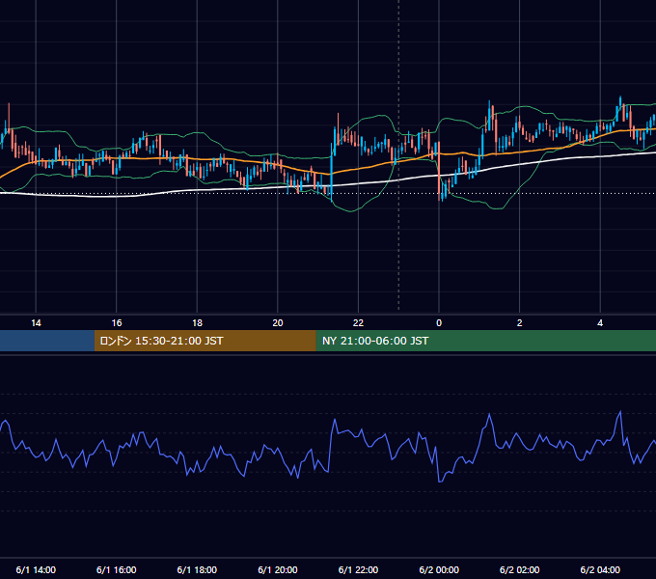Click the 6/2 02:00 date label
Image resolution: width=656 pixels, height=579 pixels.
tap(520, 569)
